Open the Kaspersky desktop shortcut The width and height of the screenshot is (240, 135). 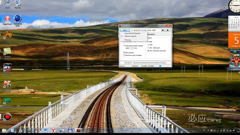pos(7,86)
